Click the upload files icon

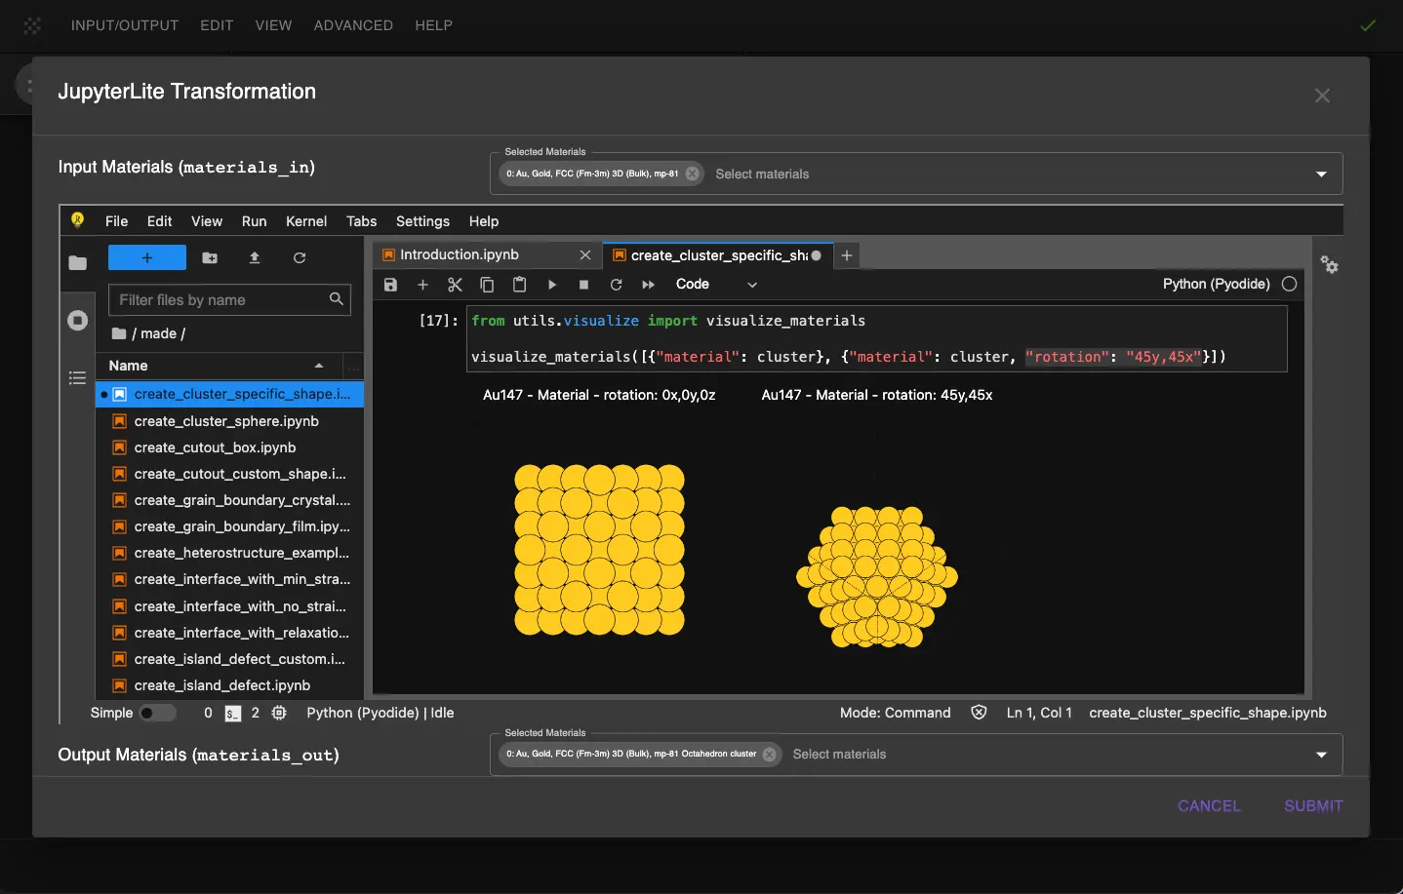255,258
